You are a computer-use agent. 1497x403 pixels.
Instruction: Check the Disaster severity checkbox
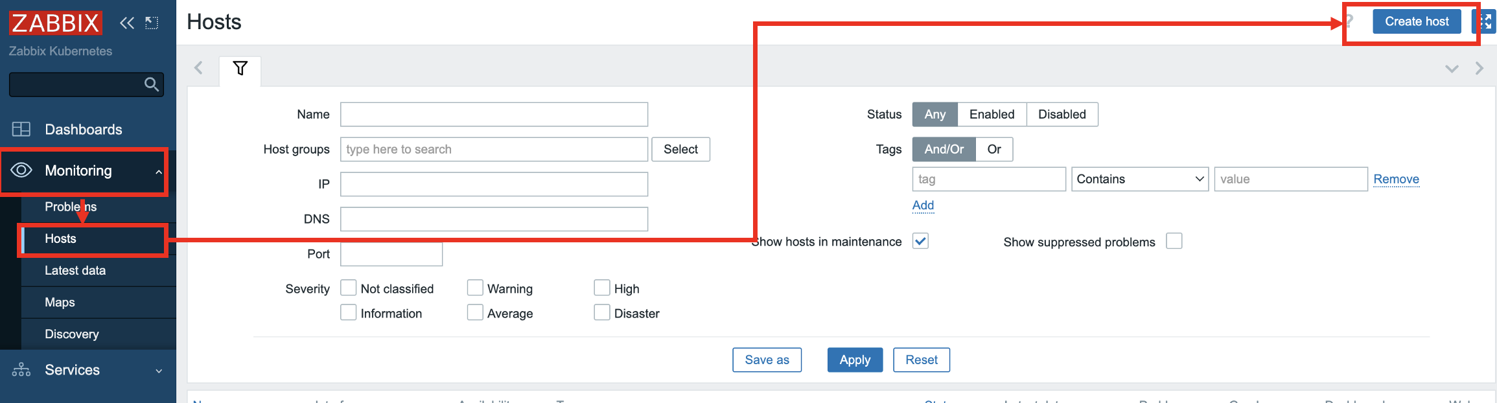(x=602, y=313)
